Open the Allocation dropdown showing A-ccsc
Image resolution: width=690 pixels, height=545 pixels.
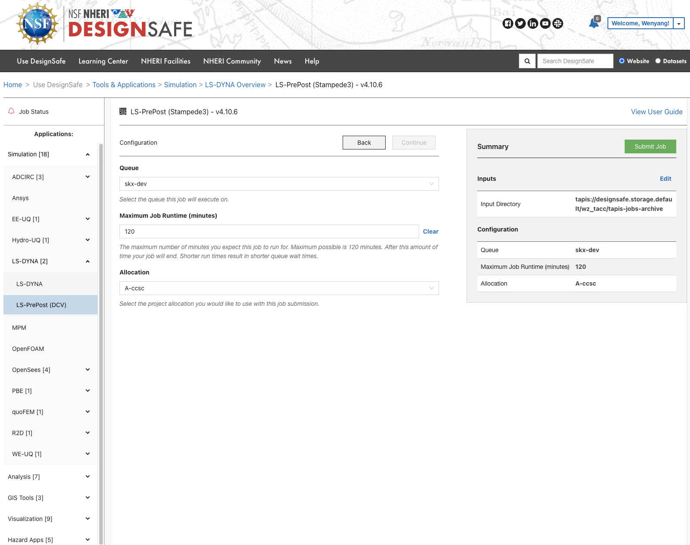[279, 288]
